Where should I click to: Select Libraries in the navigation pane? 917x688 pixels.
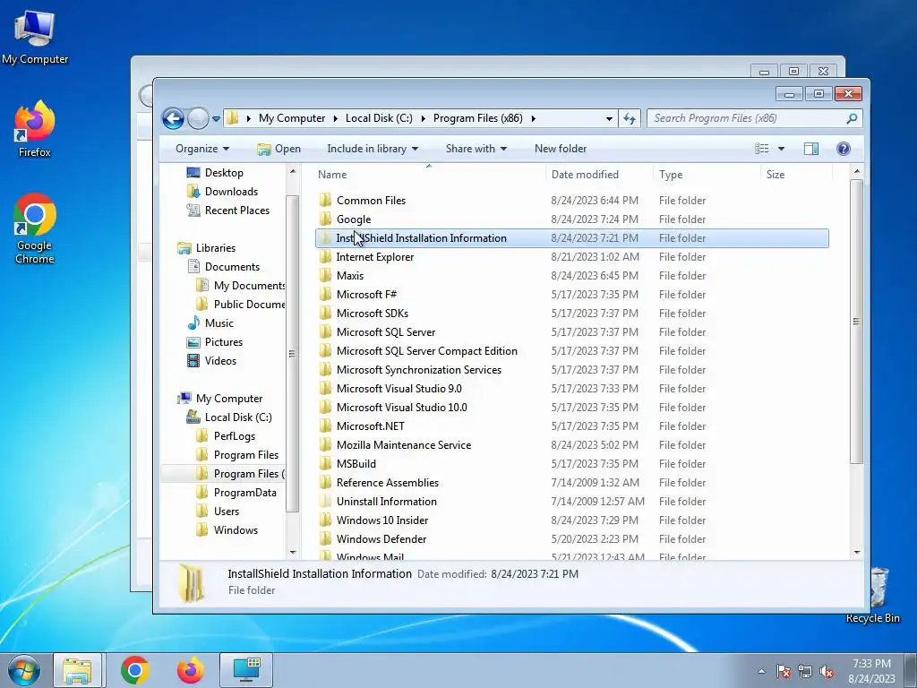pos(215,248)
